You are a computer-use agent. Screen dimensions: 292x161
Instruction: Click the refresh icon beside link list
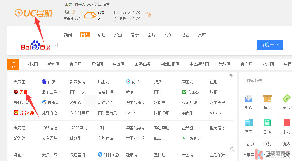click(232, 149)
